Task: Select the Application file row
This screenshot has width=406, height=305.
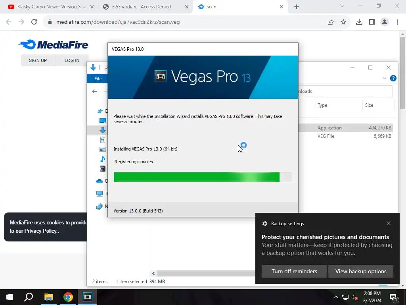Action: pos(345,128)
